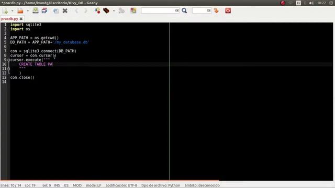Image resolution: width=335 pixels, height=188 pixels.
Task: Close the pracdb.py tab
Action: pos(21,19)
